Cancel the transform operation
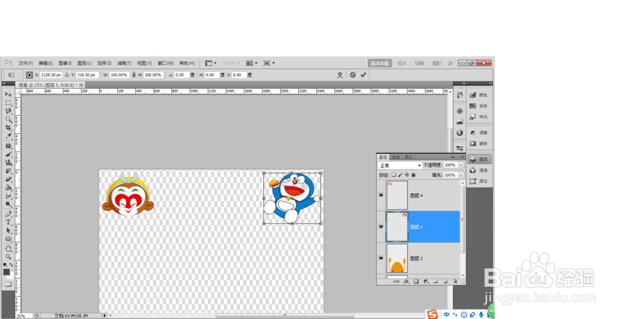The image size is (630, 319). (x=352, y=75)
